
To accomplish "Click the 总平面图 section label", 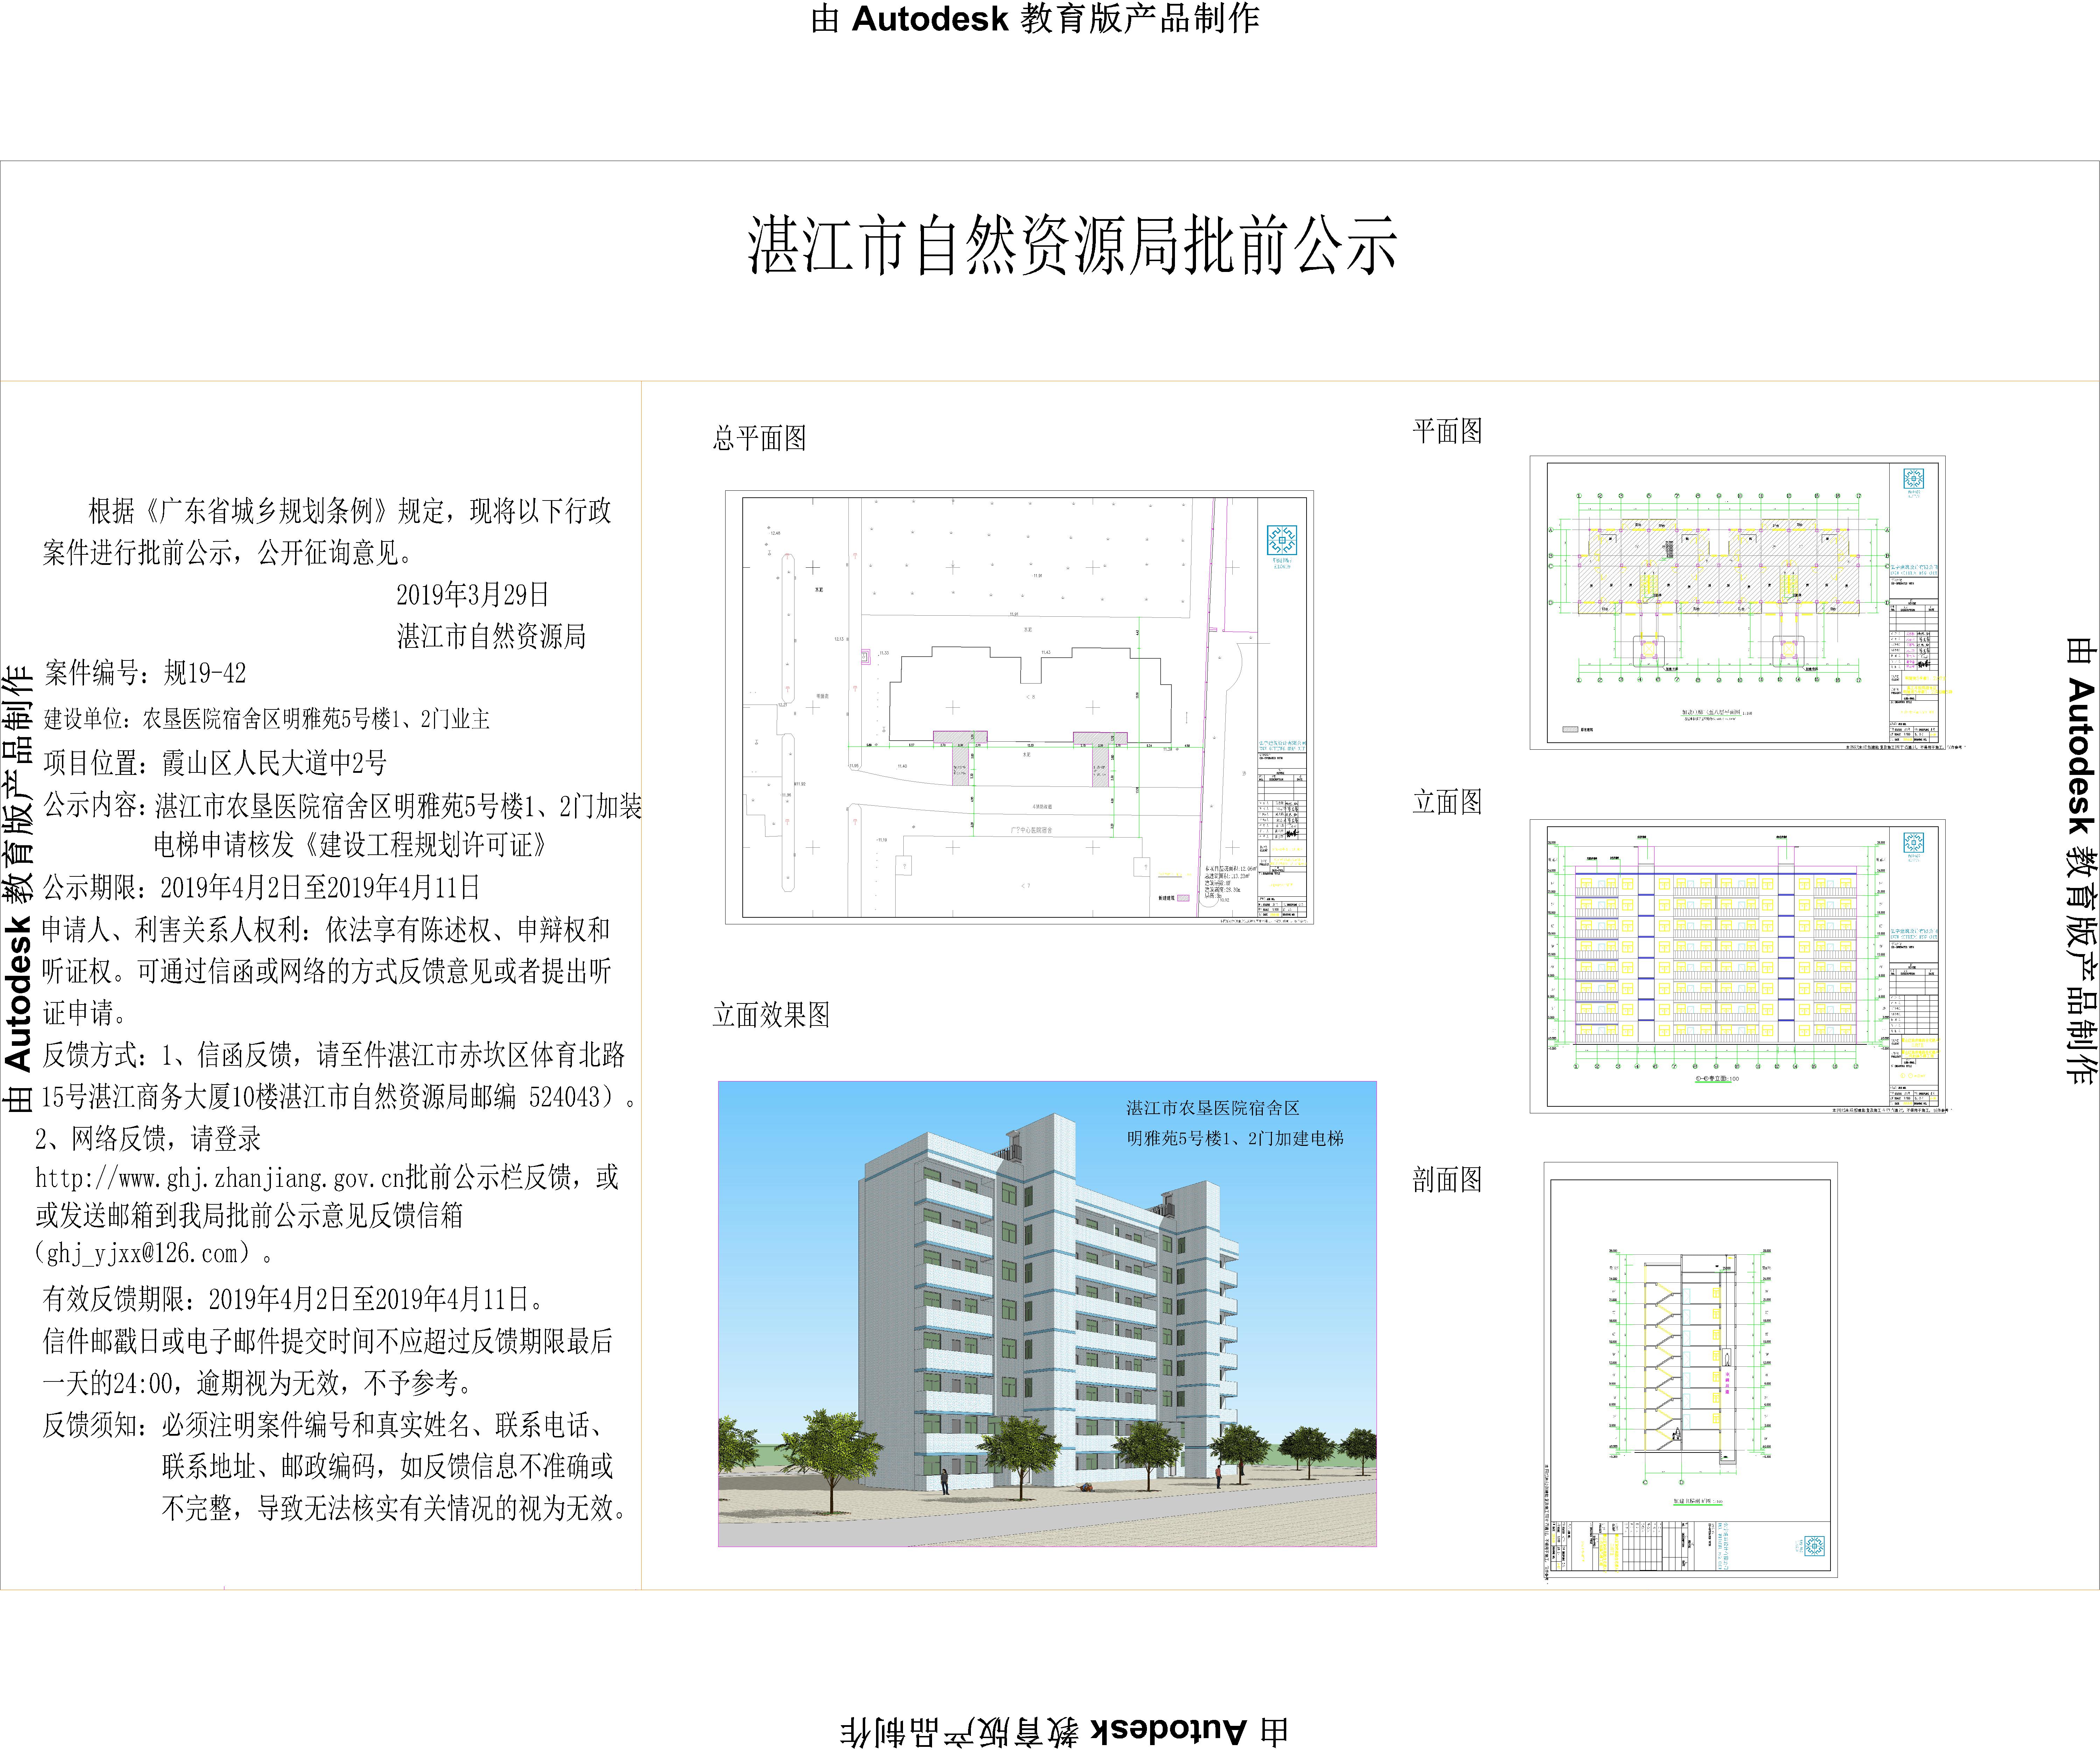I will (759, 438).
